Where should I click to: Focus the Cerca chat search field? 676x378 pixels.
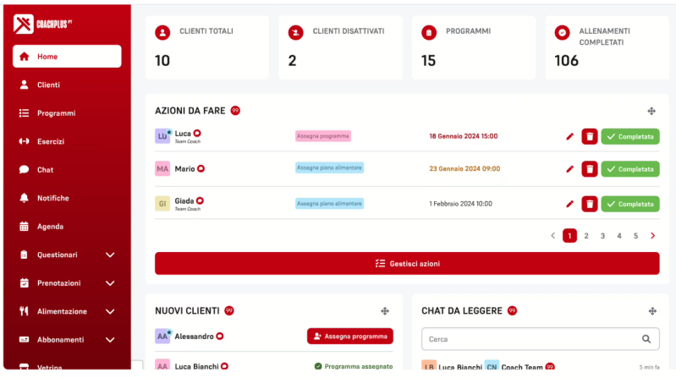point(529,339)
